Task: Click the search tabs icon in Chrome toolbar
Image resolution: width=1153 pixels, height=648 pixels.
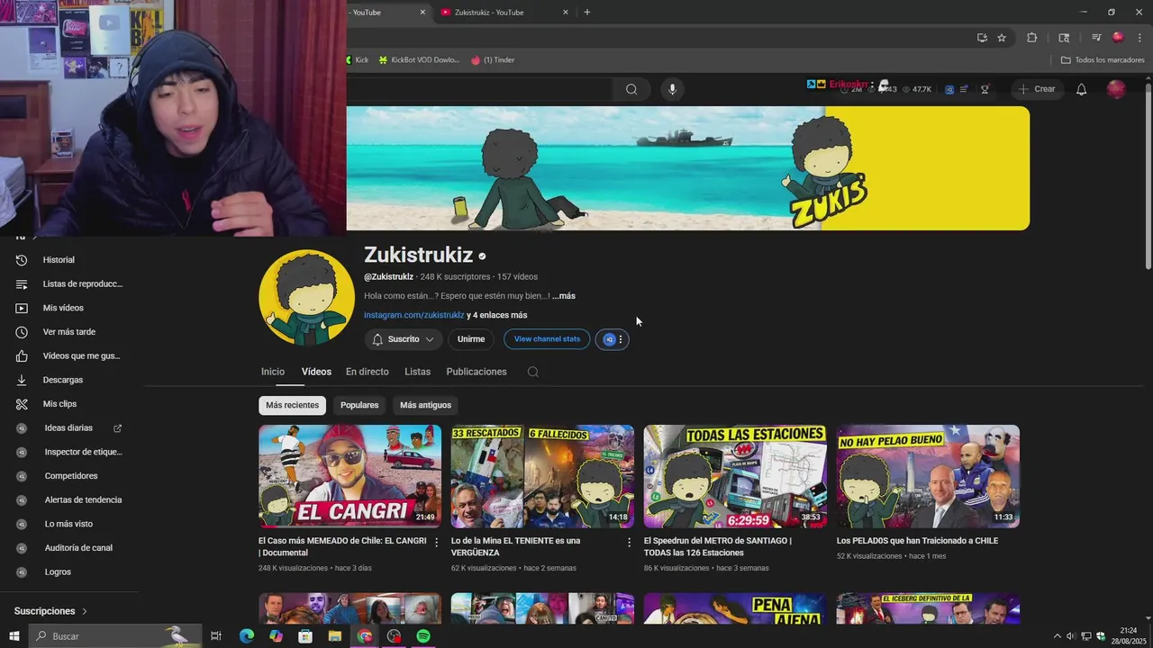Action: pos(1064,38)
